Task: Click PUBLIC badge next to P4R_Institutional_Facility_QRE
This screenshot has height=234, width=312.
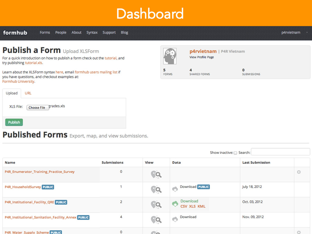Action: click(x=61, y=202)
